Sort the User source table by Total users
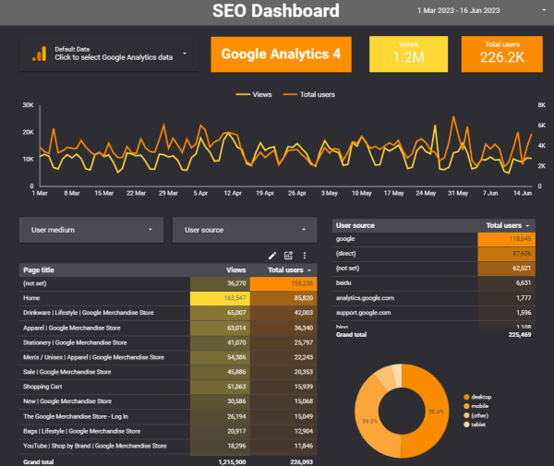This screenshot has width=554, height=466. point(507,225)
